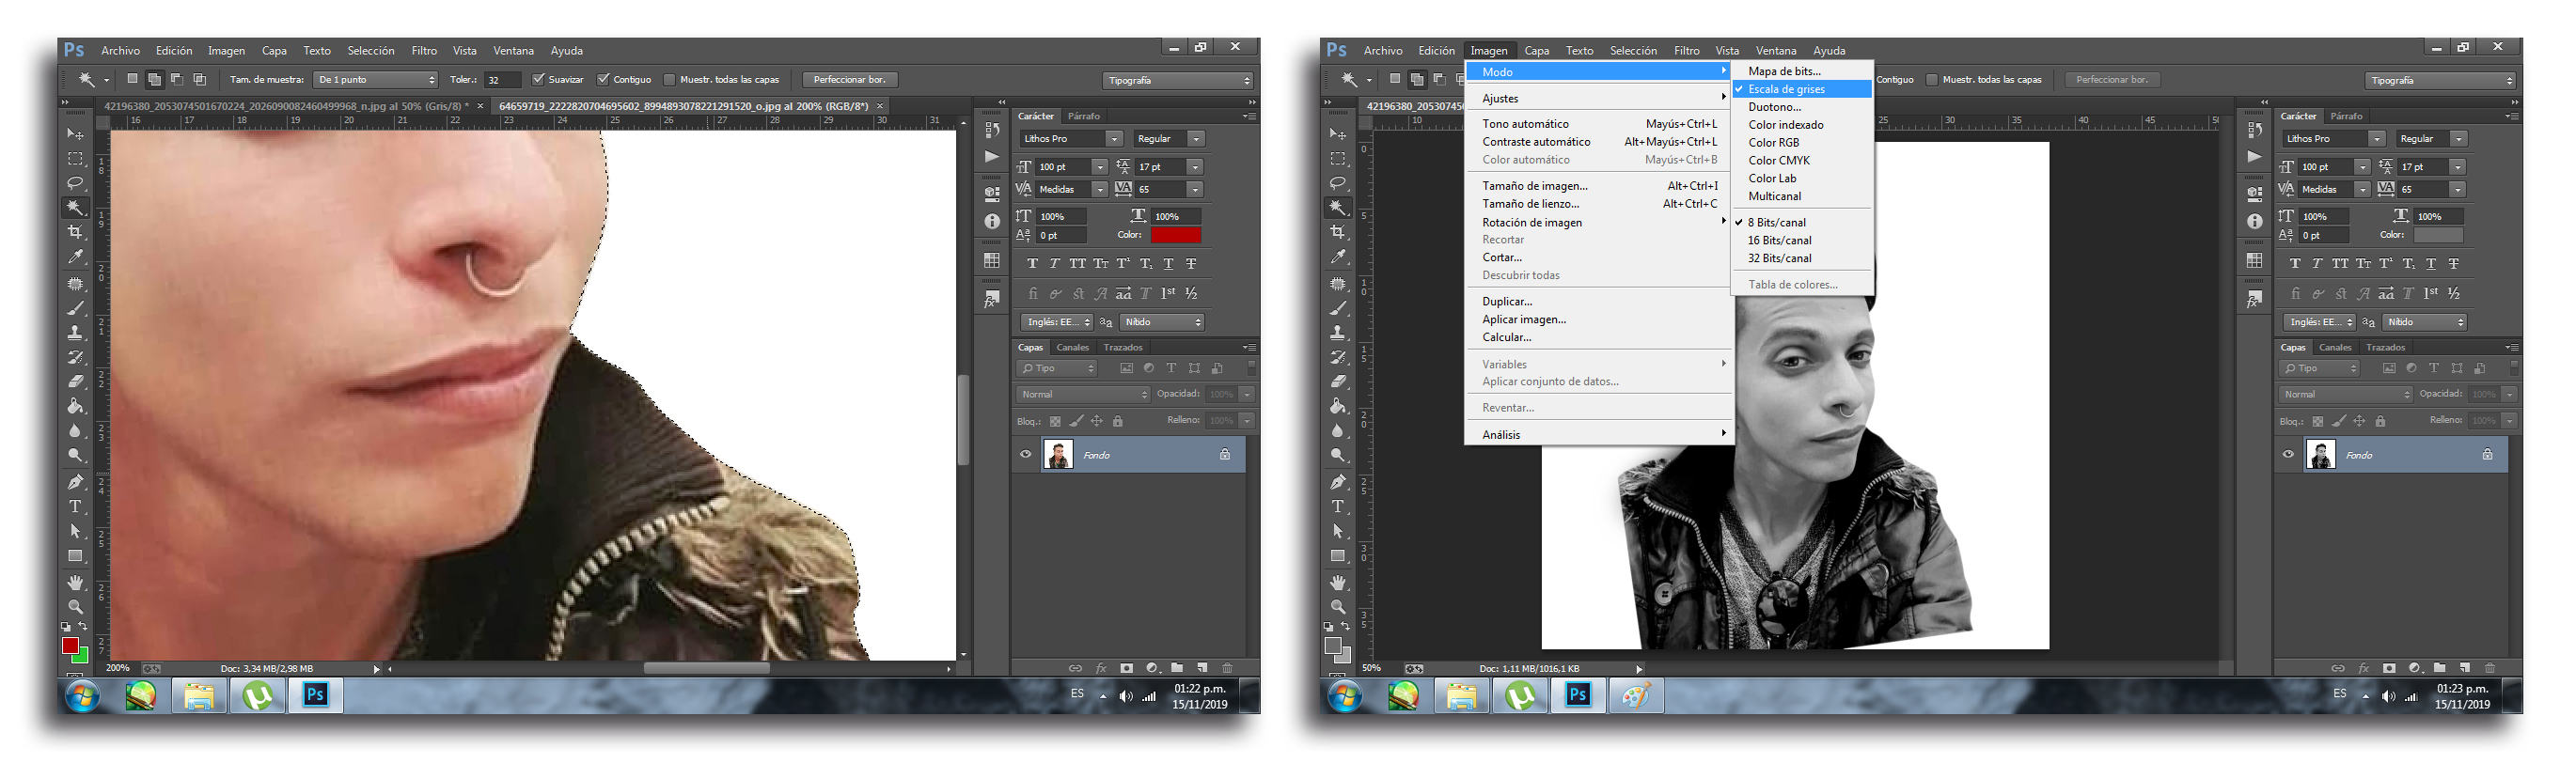Image resolution: width=2576 pixels, height=763 pixels.
Task: Click the Add to selection icon in the 200% zoom window
Action: coord(154,79)
